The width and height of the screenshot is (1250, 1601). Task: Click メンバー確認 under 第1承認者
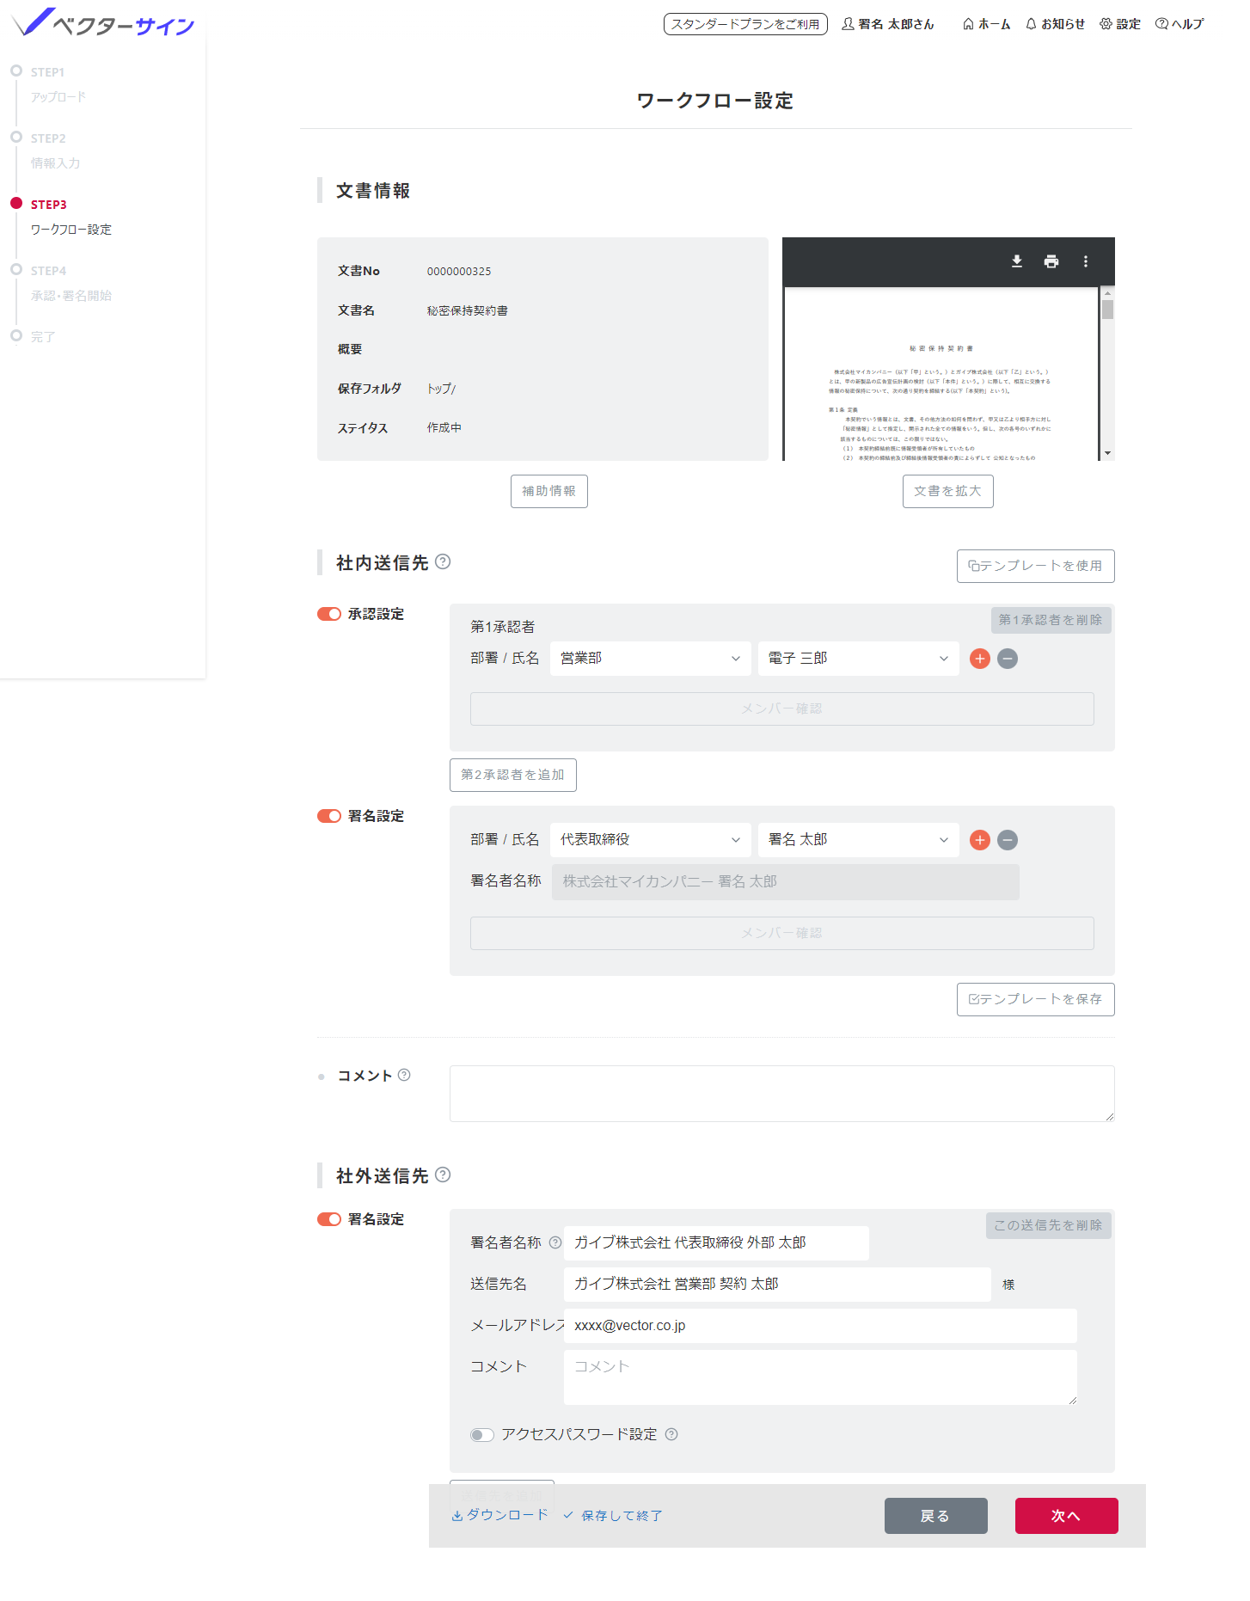(782, 708)
